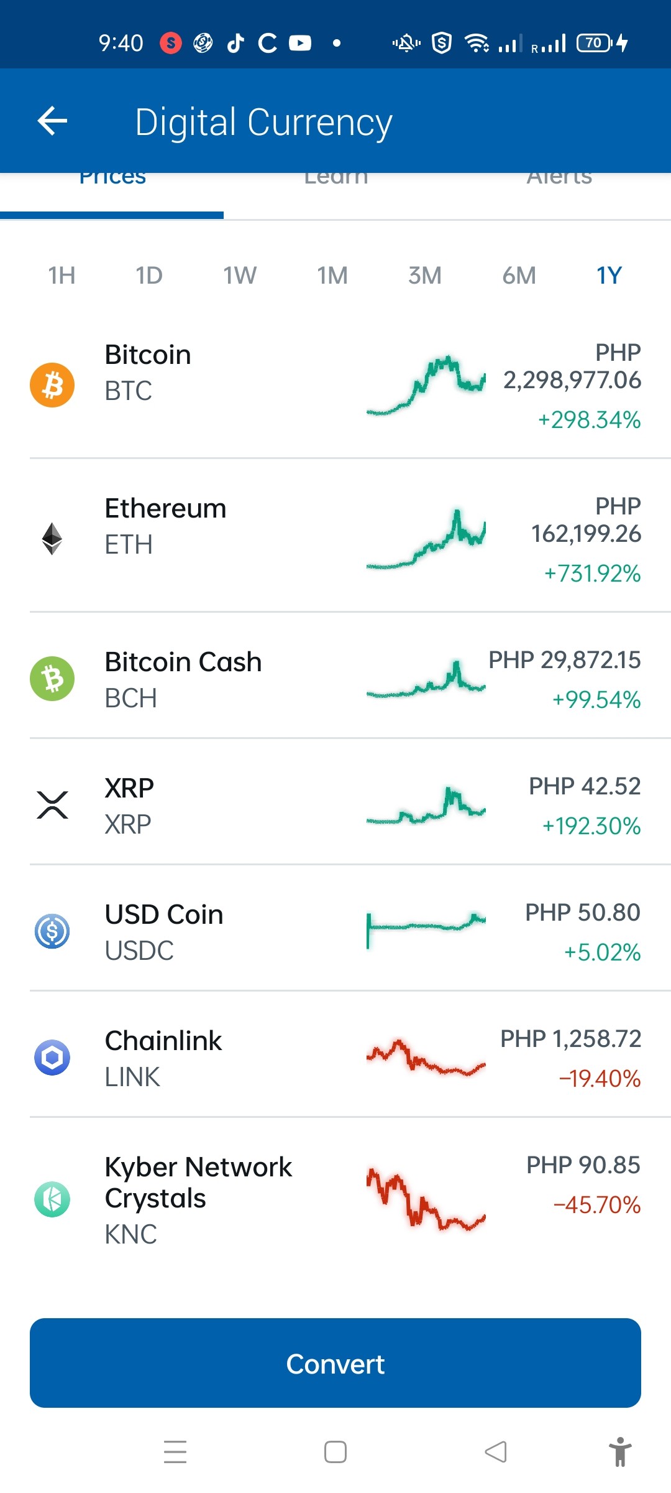Select the 1H time range
Viewport: 671px width, 1493px height.
tap(62, 275)
